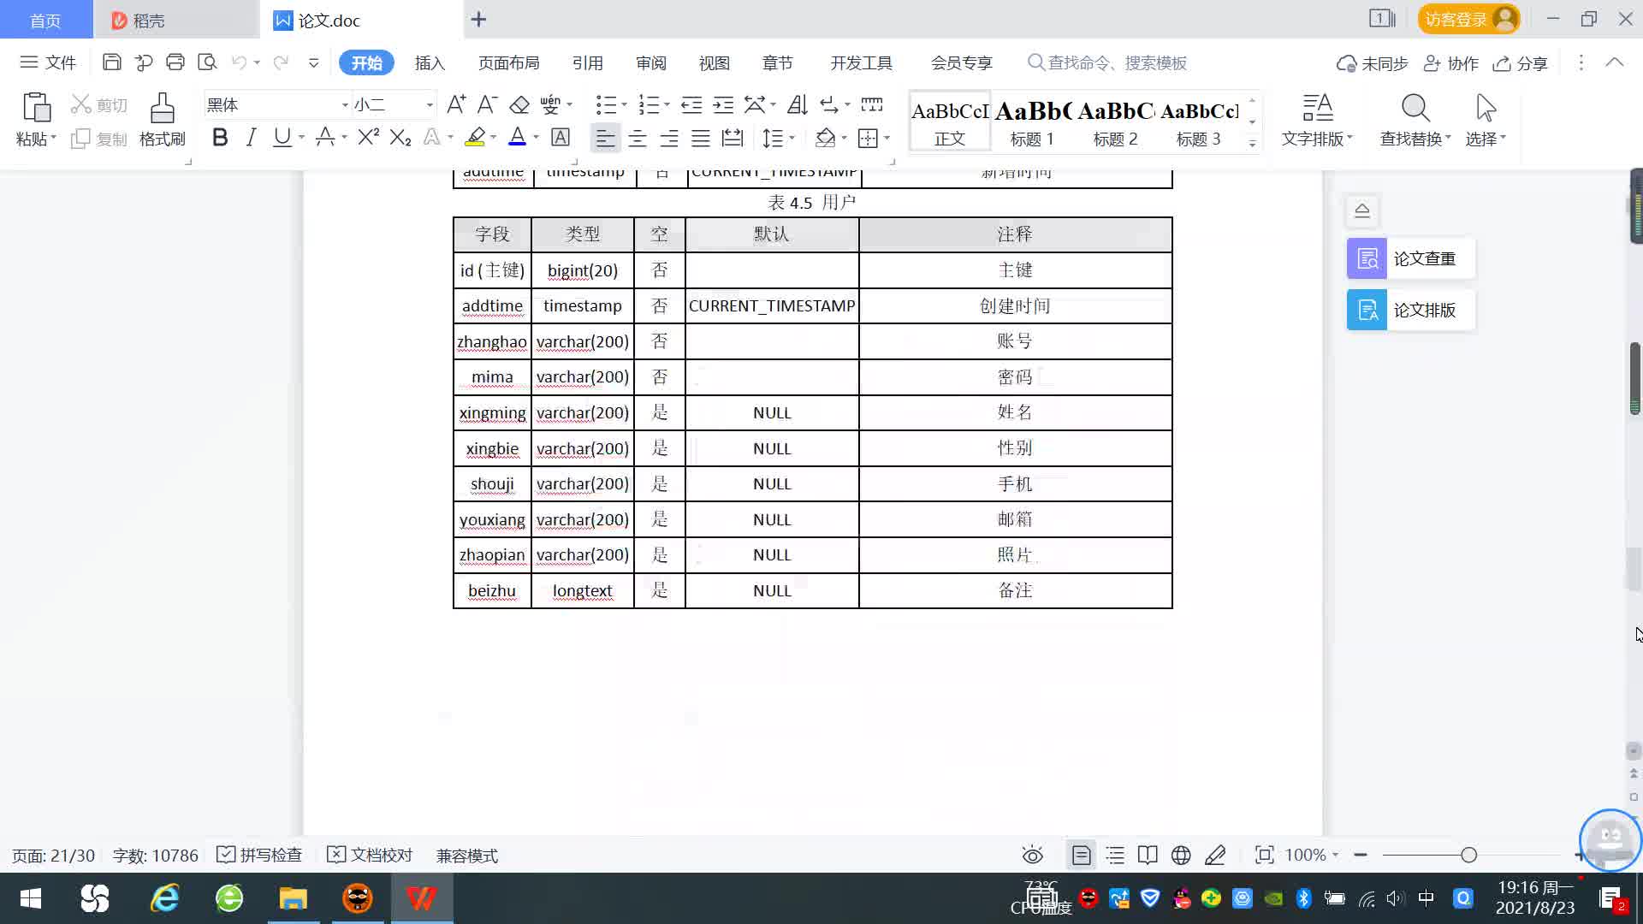Click the zoom slider handle
Image resolution: width=1643 pixels, height=924 pixels.
click(x=1468, y=855)
